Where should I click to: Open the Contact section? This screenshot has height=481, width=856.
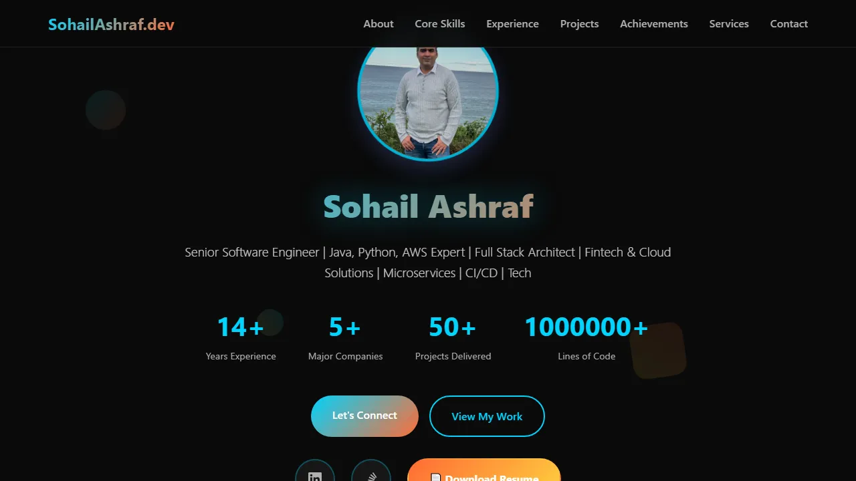tap(788, 23)
